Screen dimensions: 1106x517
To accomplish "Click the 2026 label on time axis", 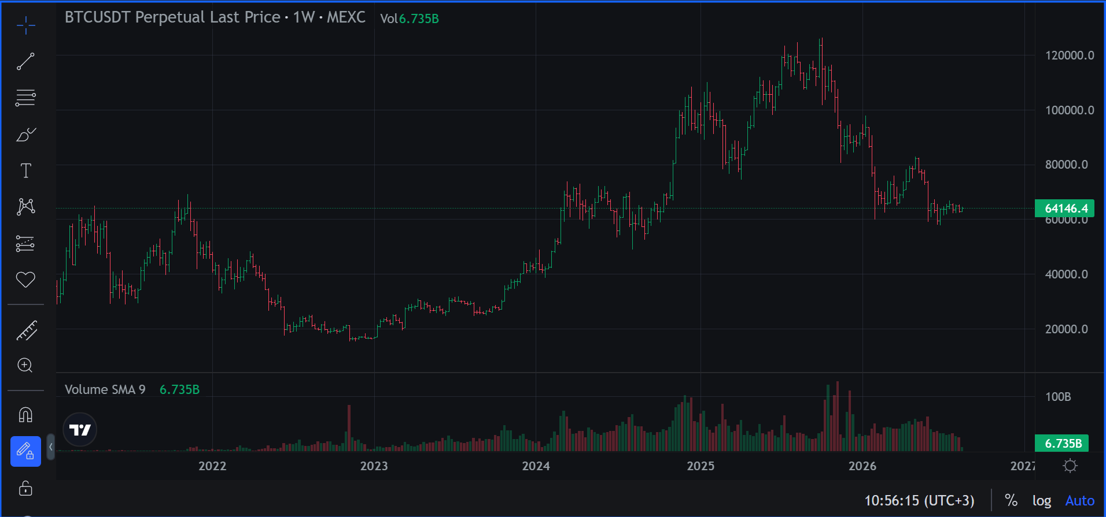I will point(862,466).
